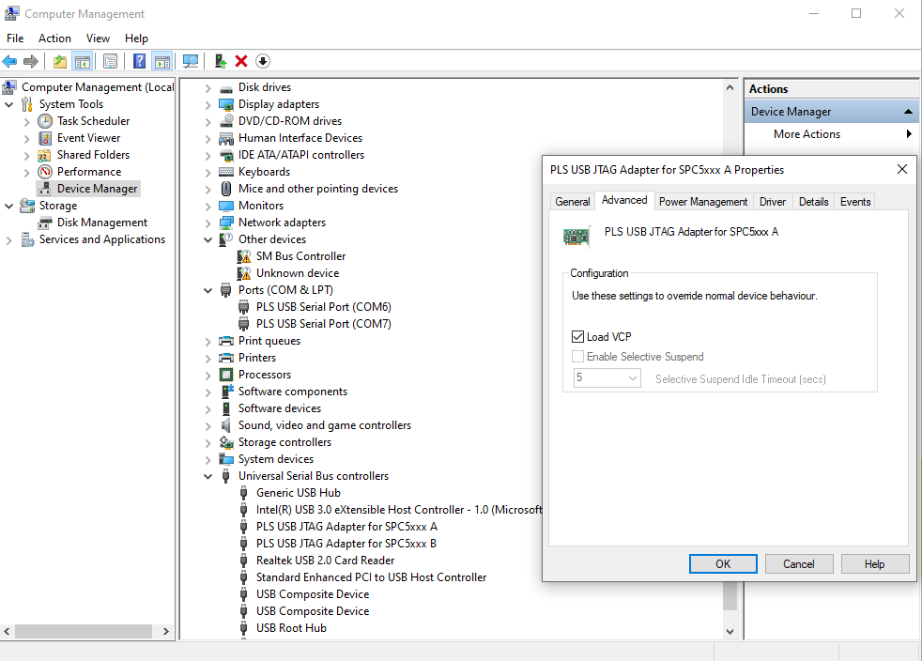The height and width of the screenshot is (661, 922).
Task: Enable the Selective Suspend checkbox
Action: pos(579,357)
